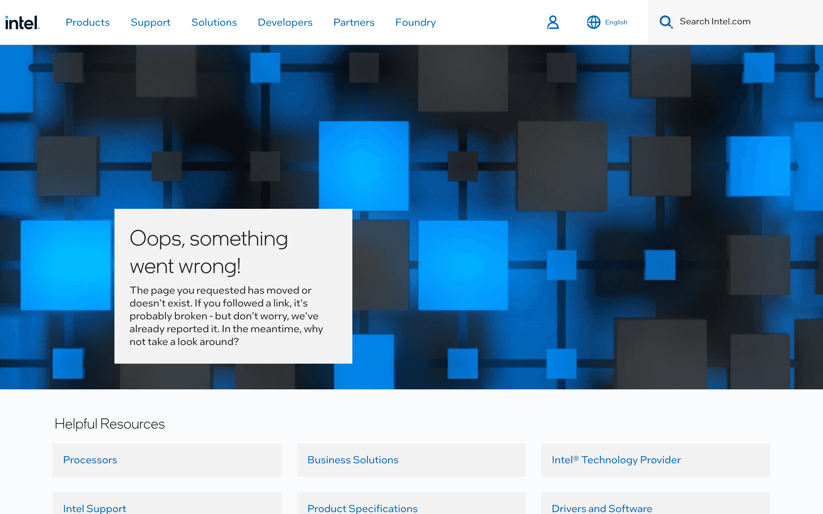Go to Intel Support resource

(x=167, y=504)
